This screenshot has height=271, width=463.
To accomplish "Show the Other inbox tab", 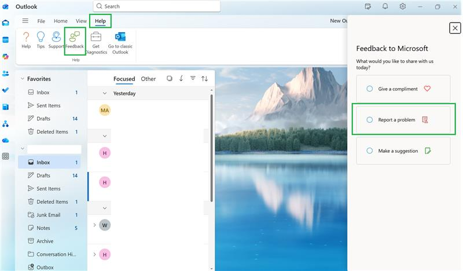I will pos(148,79).
